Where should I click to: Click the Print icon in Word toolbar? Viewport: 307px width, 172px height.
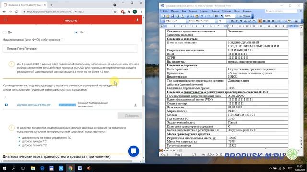178,16
